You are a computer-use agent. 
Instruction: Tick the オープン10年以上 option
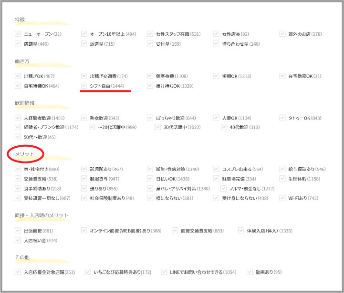tap(84, 34)
